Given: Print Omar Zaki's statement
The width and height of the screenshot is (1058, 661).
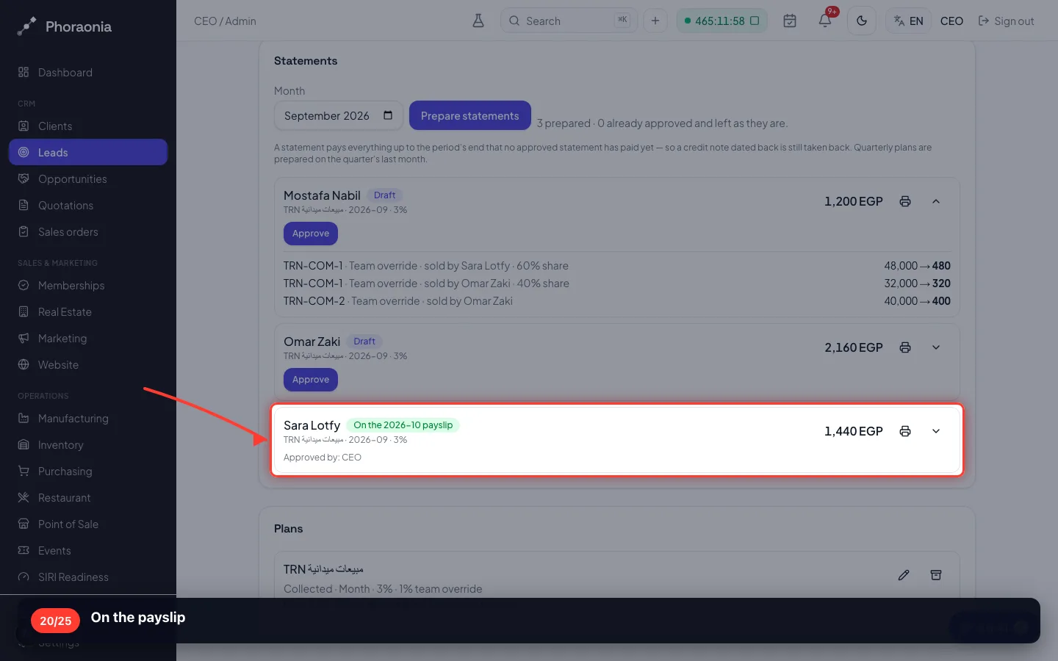Looking at the screenshot, I should 905,347.
